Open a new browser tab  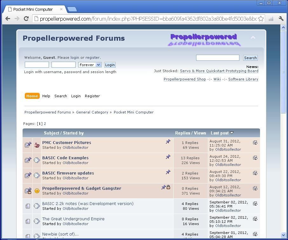(72, 9)
